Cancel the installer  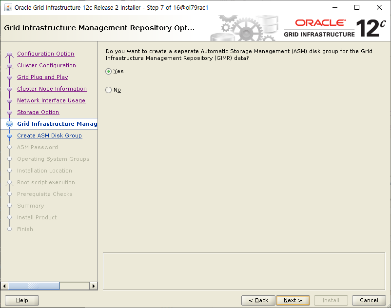point(369,300)
